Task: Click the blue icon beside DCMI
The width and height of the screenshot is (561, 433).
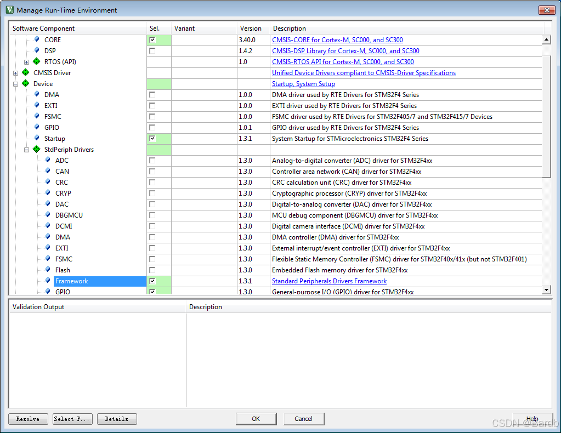Action: point(48,226)
